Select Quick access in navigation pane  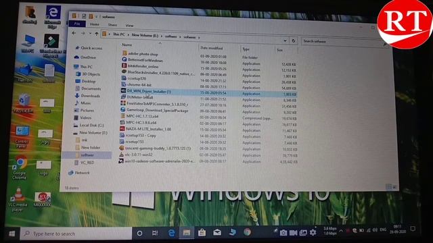point(89,48)
